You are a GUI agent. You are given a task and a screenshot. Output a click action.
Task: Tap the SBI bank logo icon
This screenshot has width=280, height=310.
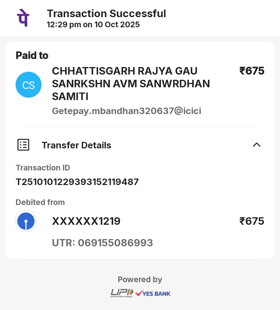pyautogui.click(x=26, y=221)
